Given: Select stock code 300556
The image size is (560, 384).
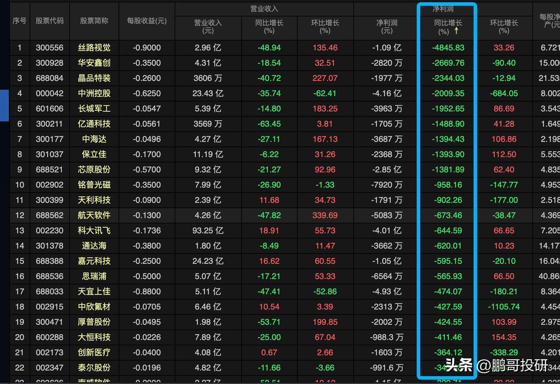Looking at the screenshot, I should [x=50, y=47].
